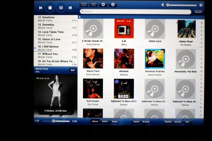Open the Abriendo Puertas album cover
The image size is (212, 141).
(x=155, y=59)
